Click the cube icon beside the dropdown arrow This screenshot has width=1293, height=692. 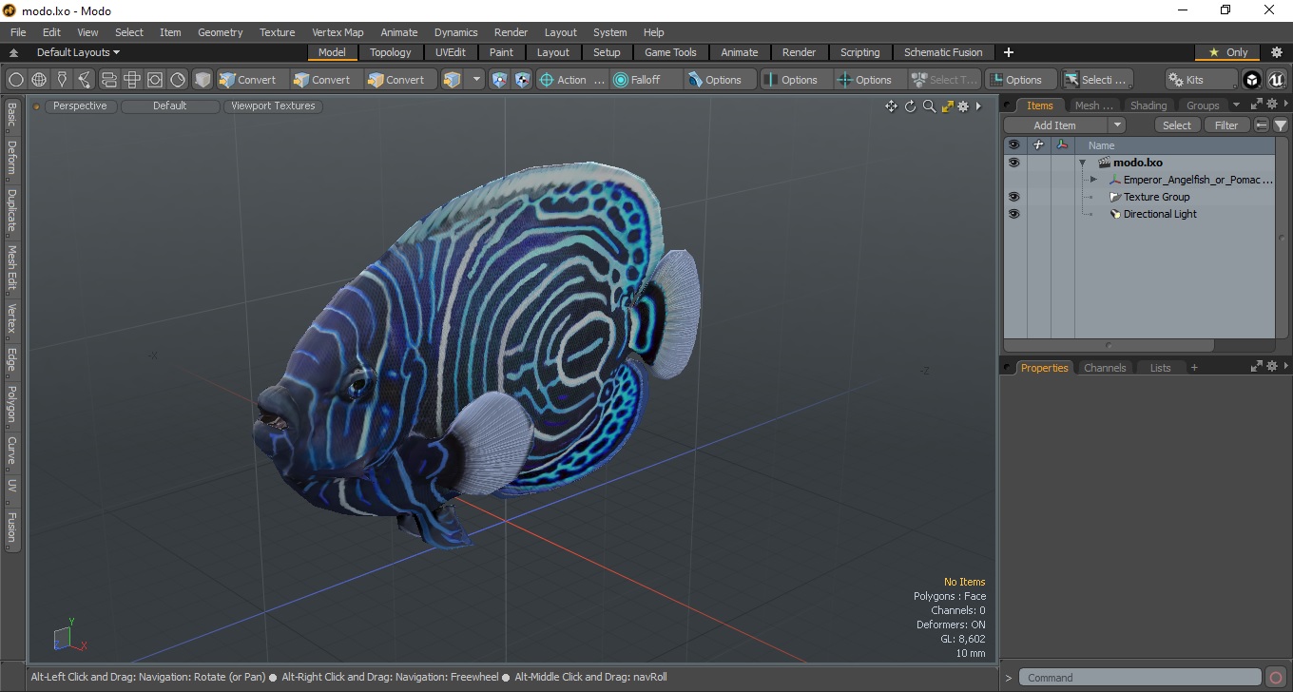pyautogui.click(x=453, y=80)
